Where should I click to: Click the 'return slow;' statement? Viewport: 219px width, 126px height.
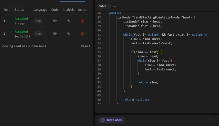click(x=148, y=82)
